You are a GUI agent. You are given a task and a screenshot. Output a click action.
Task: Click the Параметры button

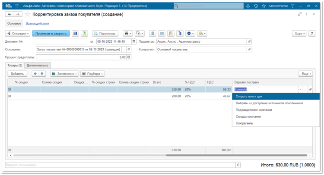[x=105, y=33]
